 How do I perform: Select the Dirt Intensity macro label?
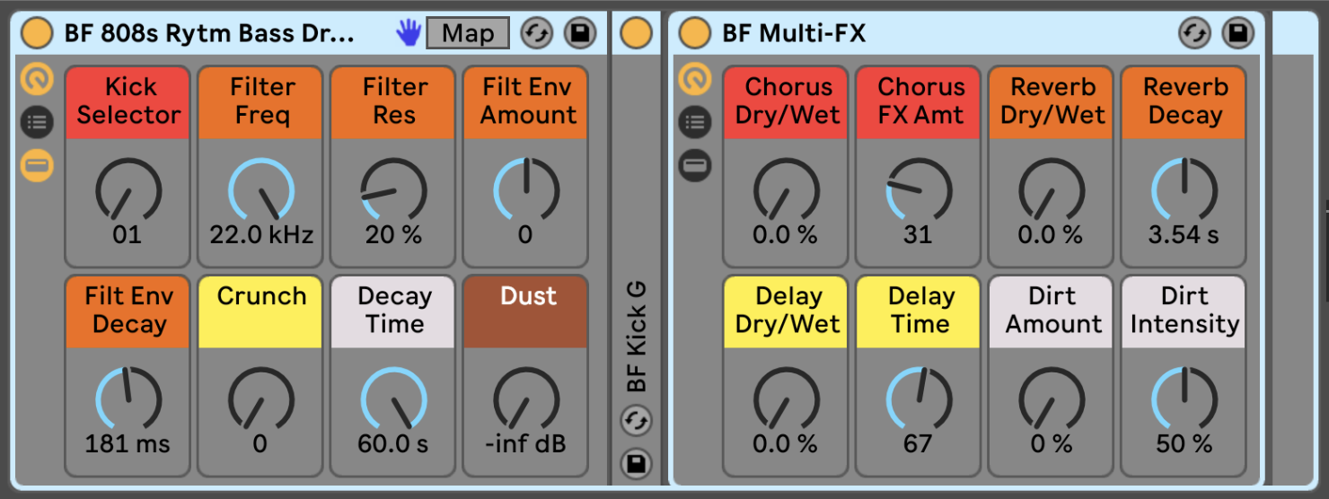coord(1184,311)
